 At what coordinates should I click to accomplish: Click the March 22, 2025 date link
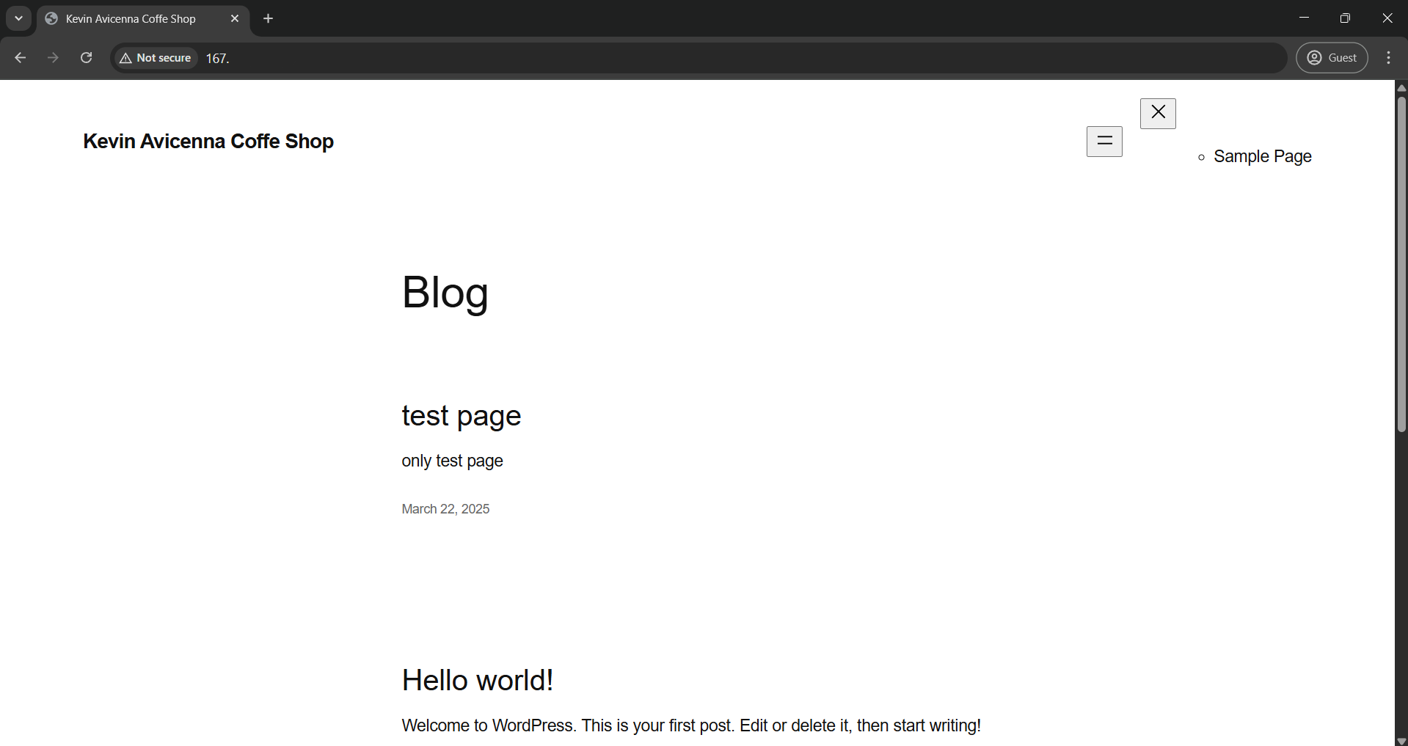pos(445,509)
